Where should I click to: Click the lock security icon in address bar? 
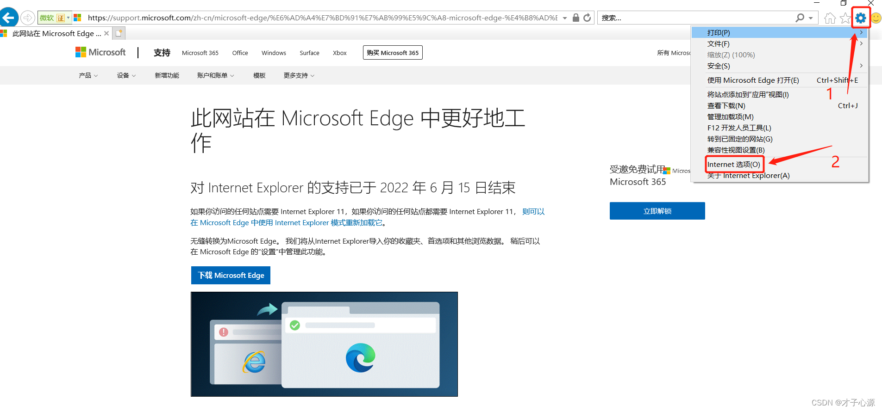[x=576, y=18]
